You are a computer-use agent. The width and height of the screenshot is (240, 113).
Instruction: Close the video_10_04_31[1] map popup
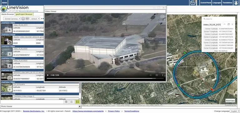tap(232, 24)
